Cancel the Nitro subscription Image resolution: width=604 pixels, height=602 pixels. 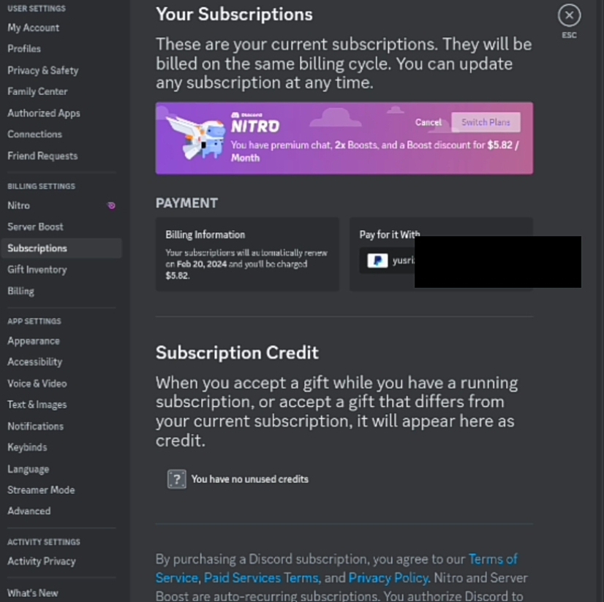(x=428, y=123)
